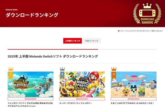
Task: Click the Nintendo Switch label under Fantasy Life
Action: click(x=31, y=99)
